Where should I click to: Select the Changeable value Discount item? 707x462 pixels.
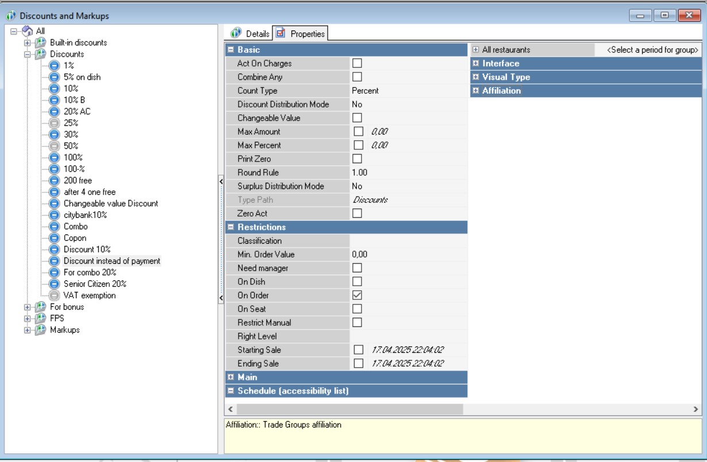pyautogui.click(x=110, y=203)
